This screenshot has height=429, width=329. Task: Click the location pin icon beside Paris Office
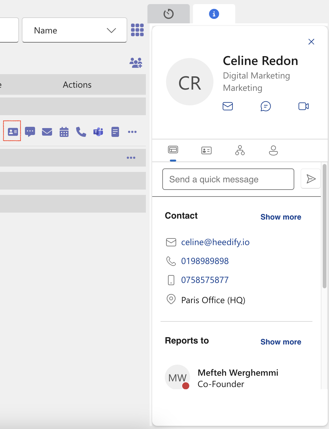point(171,299)
